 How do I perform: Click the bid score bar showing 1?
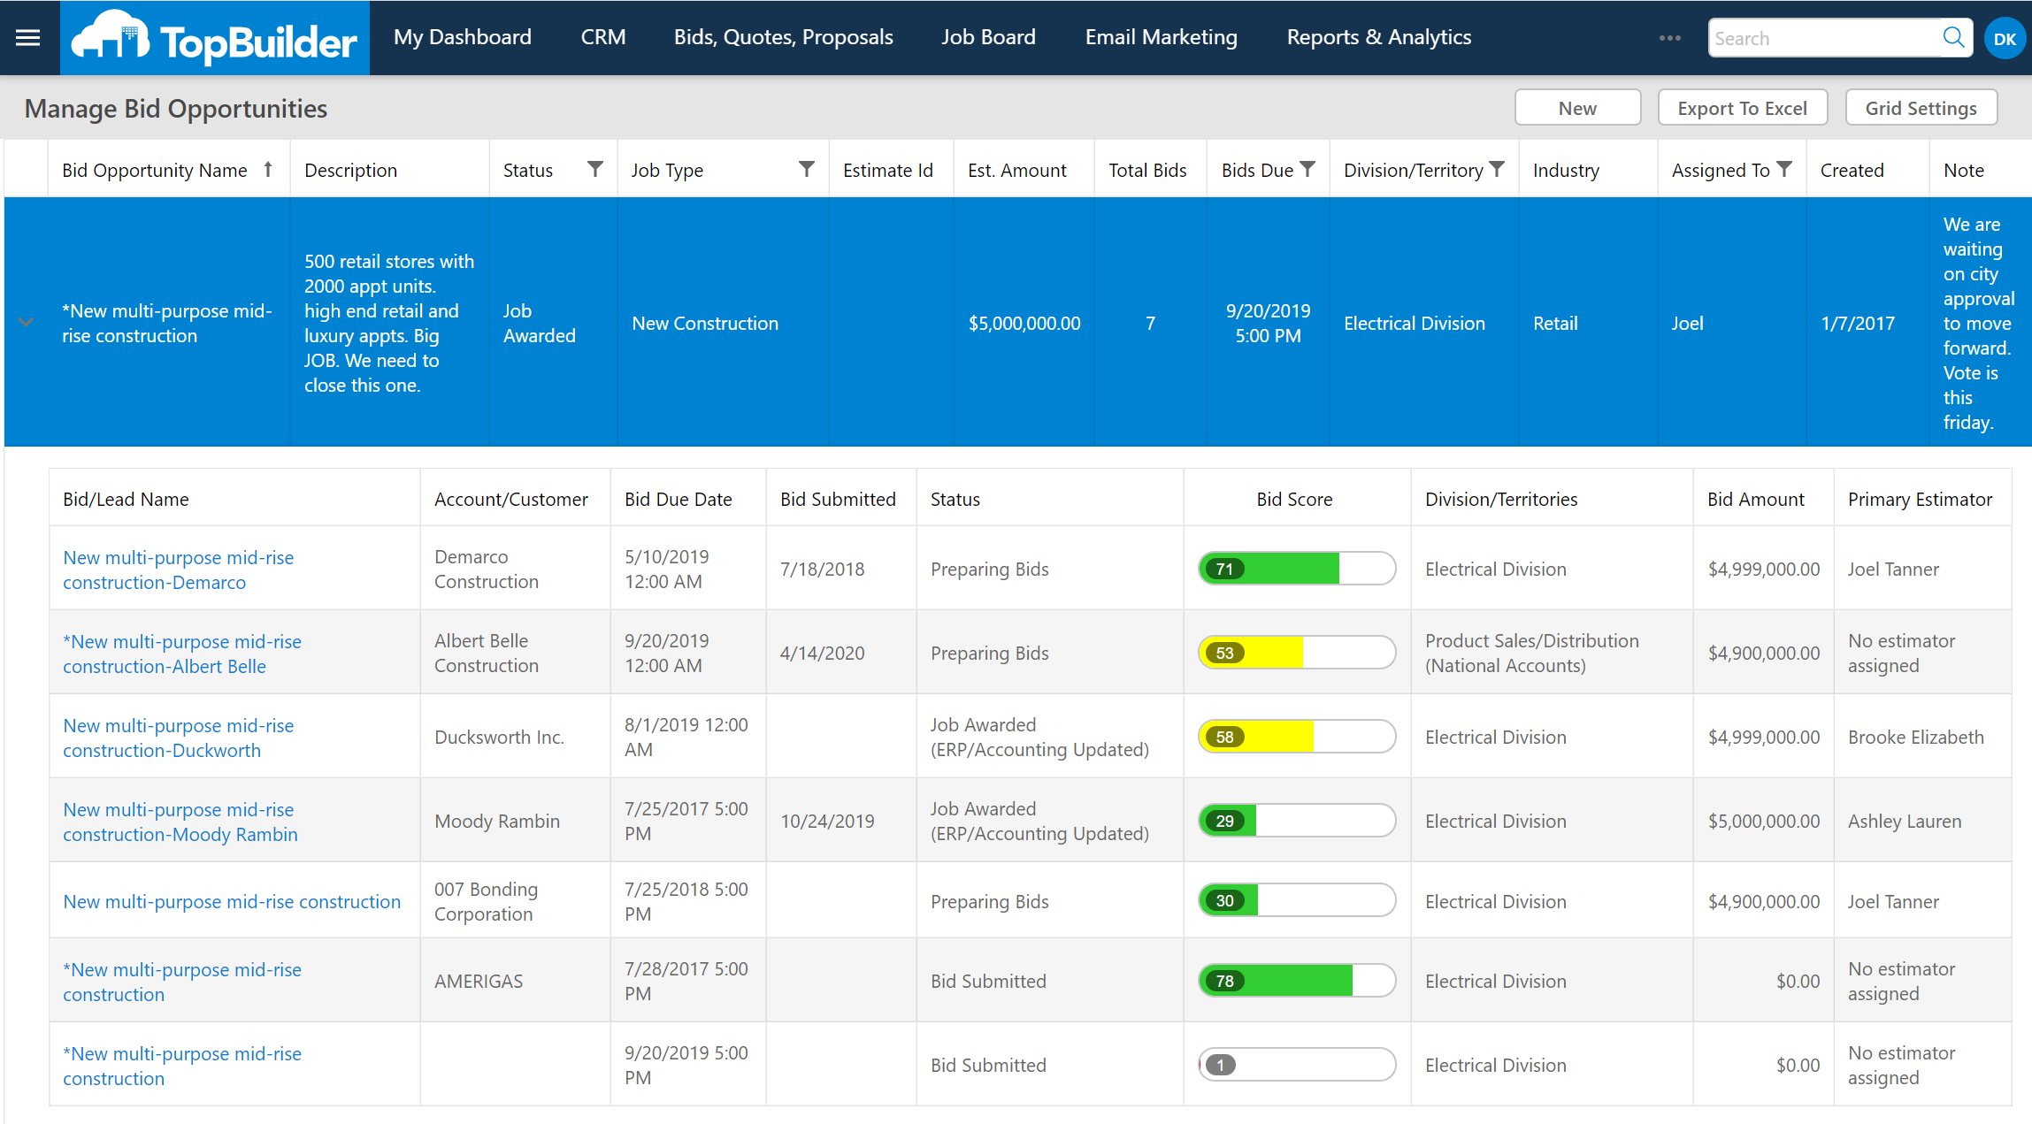click(x=1297, y=1065)
